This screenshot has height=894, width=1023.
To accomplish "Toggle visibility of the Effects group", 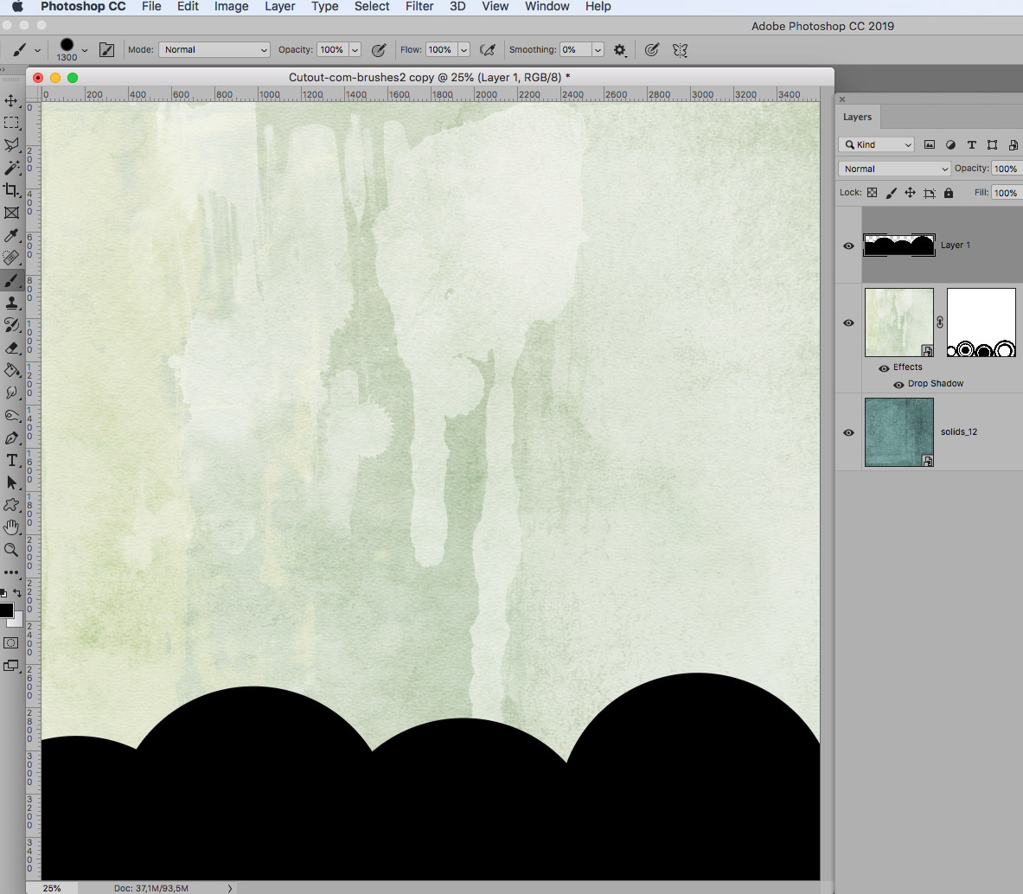I will (884, 368).
